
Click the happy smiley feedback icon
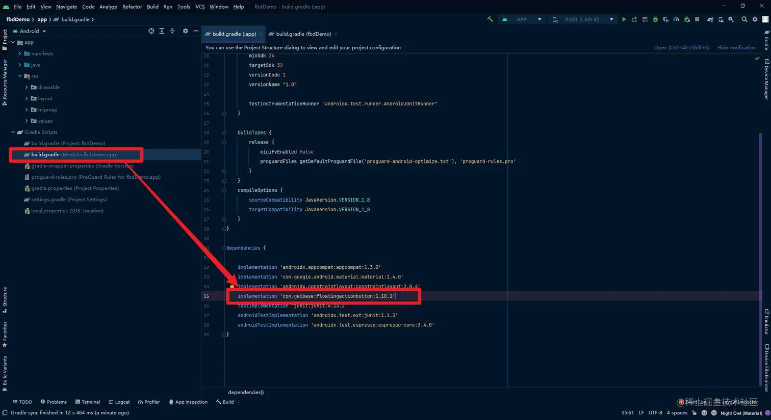[704, 413]
